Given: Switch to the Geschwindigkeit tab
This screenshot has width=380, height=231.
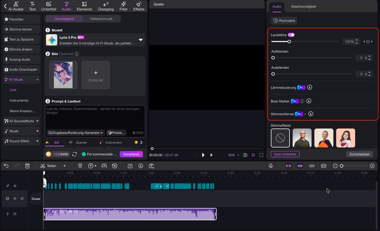Looking at the screenshot, I should (304, 7).
